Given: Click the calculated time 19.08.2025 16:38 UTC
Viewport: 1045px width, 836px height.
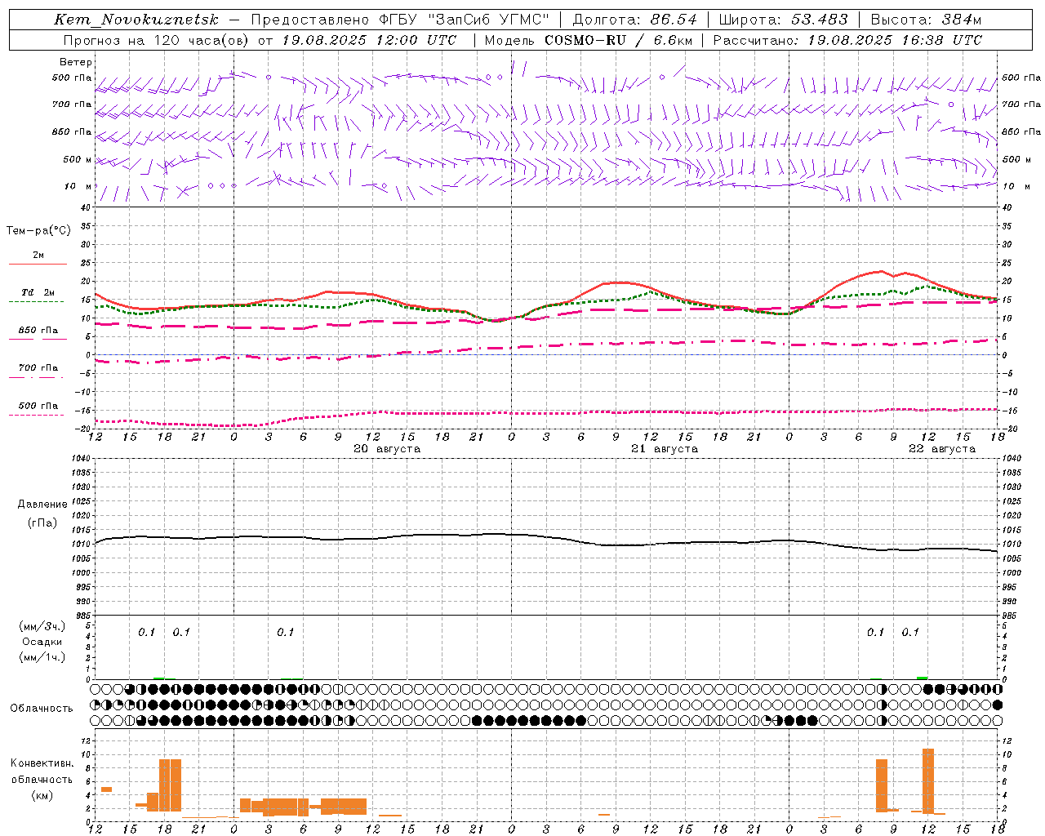Looking at the screenshot, I should click(895, 40).
